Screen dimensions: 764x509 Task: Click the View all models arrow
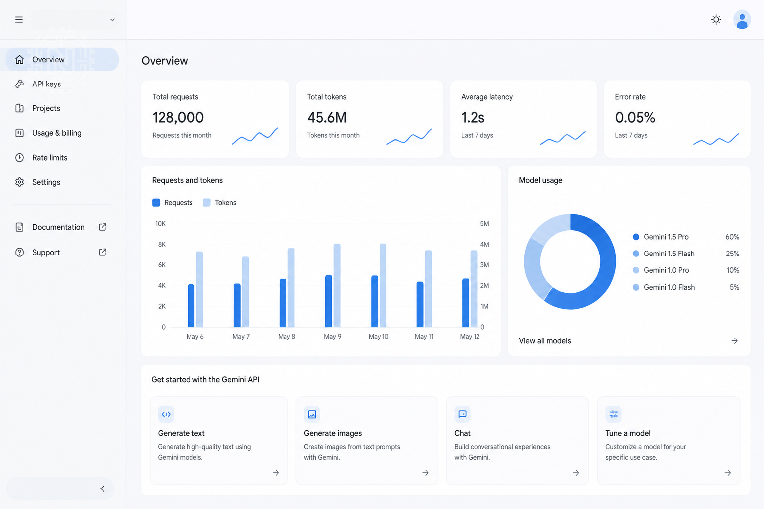pyautogui.click(x=734, y=341)
